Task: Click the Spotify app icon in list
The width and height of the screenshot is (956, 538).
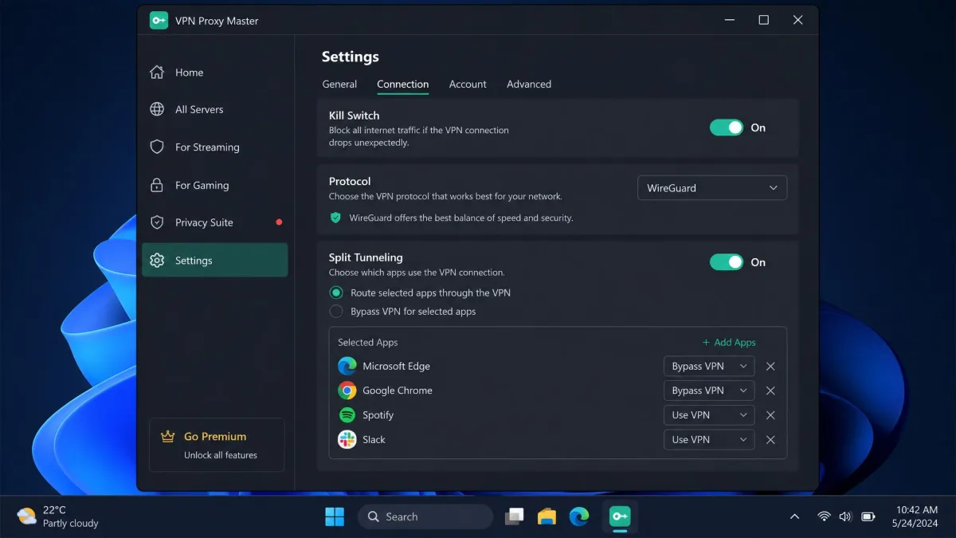Action: click(x=347, y=415)
